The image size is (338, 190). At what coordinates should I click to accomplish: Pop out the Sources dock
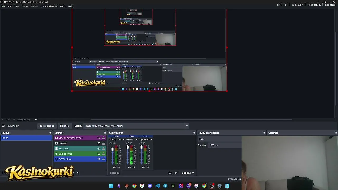pos(105,133)
